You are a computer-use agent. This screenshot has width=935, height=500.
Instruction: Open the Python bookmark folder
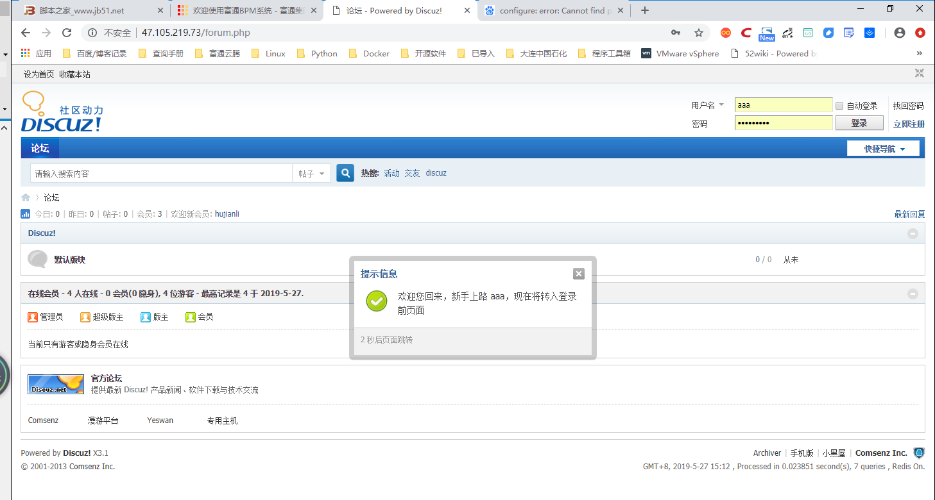[x=316, y=53]
